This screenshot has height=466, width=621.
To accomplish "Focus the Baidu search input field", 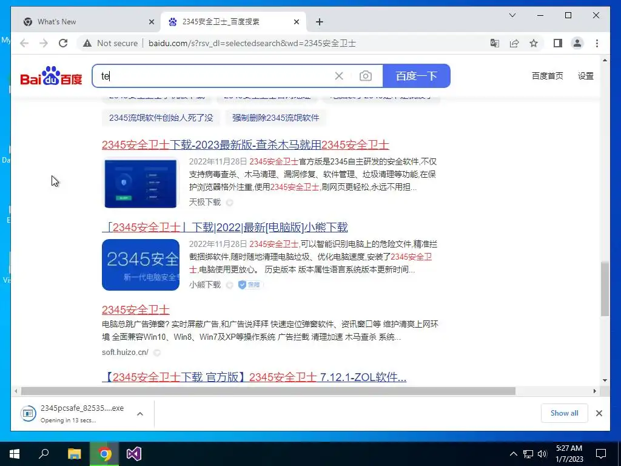I will pos(214,76).
